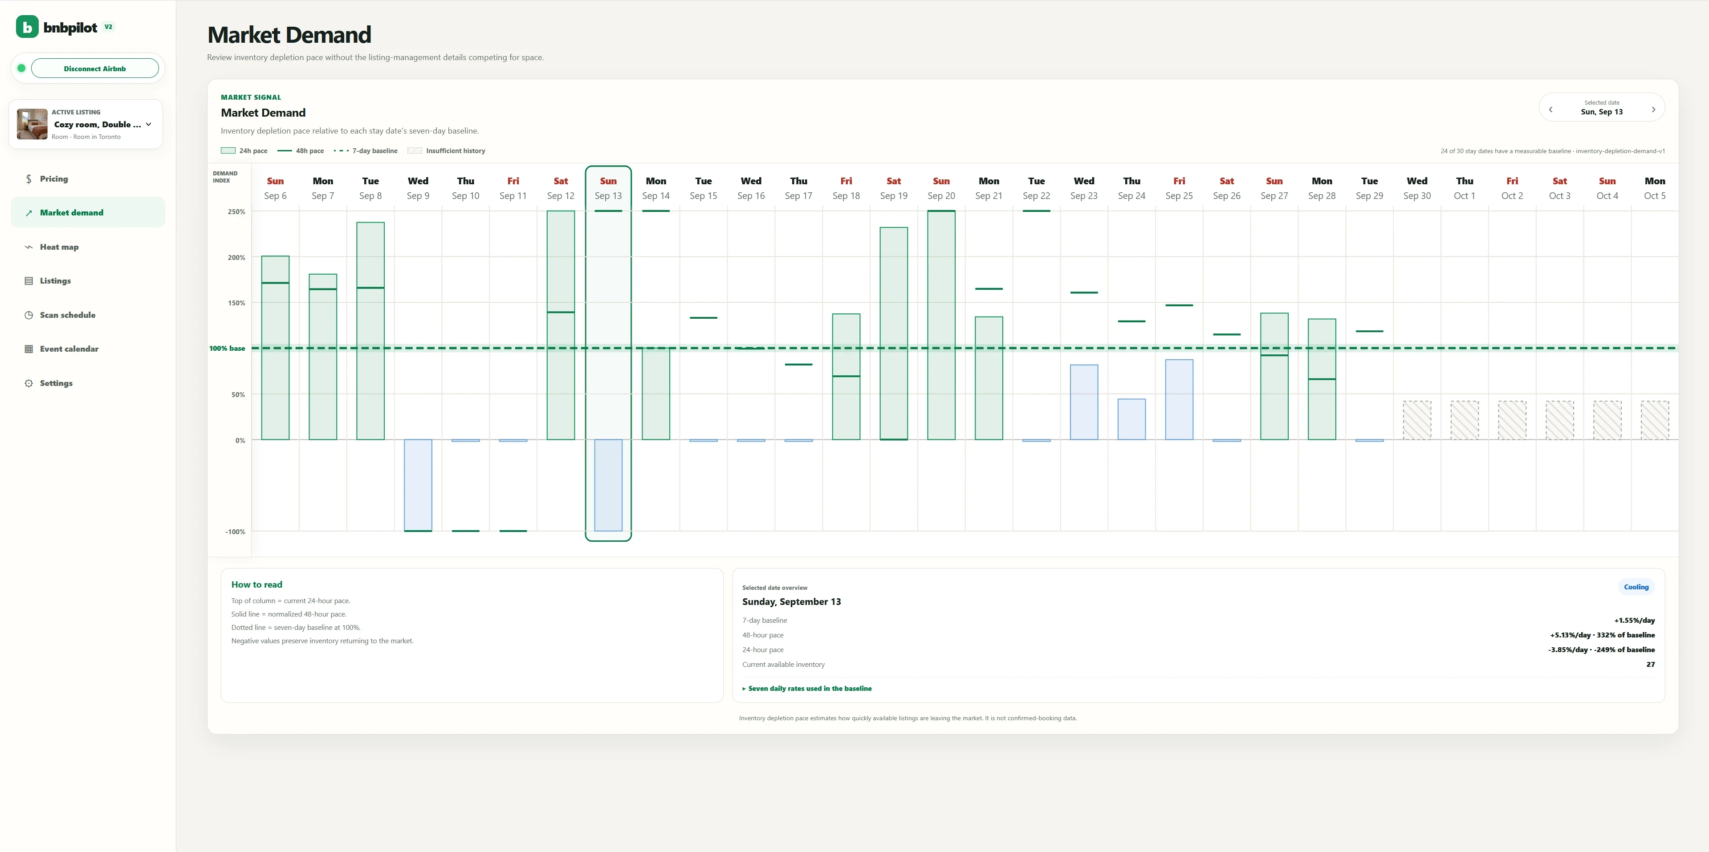Screen dimensions: 1709x852
Task: Select the Sat Sep 12 column header
Action: point(561,188)
